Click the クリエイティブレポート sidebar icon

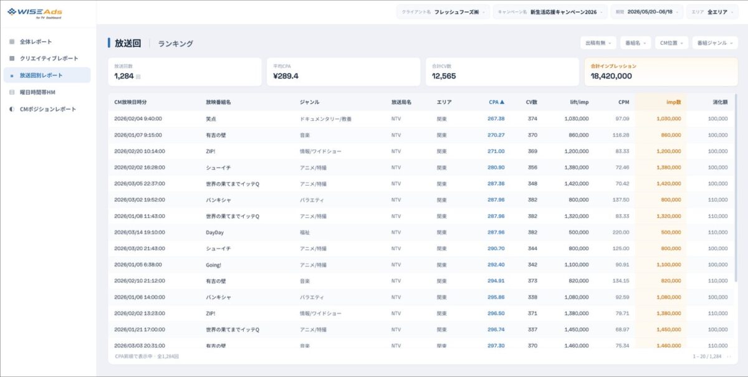[x=11, y=58]
